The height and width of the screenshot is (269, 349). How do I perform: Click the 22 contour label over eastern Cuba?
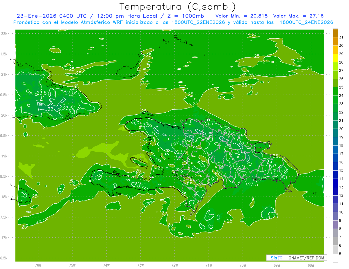coord(50,109)
